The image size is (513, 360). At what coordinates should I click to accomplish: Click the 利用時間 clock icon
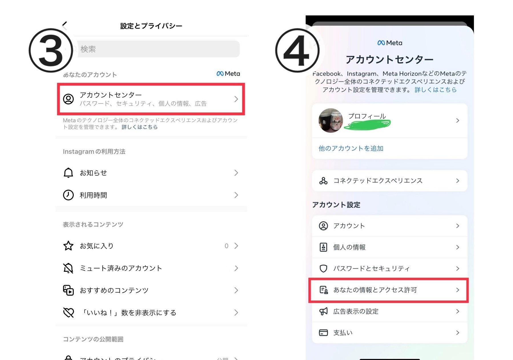click(x=68, y=195)
